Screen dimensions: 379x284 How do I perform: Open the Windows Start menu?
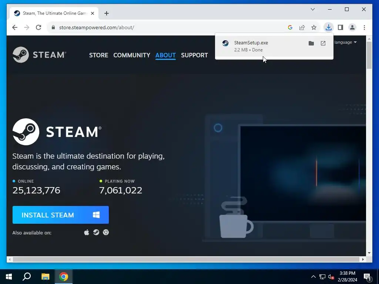pyautogui.click(x=9, y=277)
